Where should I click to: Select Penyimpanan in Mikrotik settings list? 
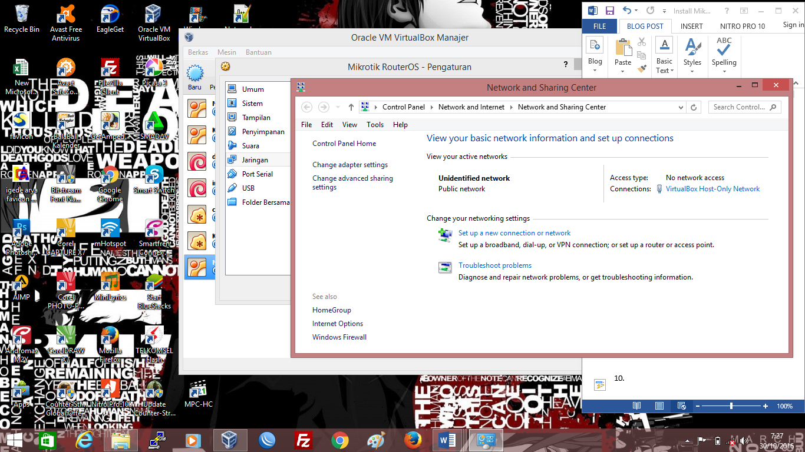[x=258, y=132]
